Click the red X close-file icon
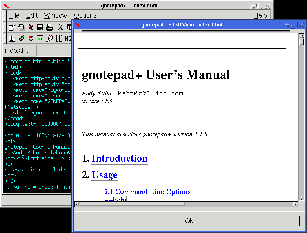This screenshot has height=233, width=307. pyautogui.click(x=31, y=27)
